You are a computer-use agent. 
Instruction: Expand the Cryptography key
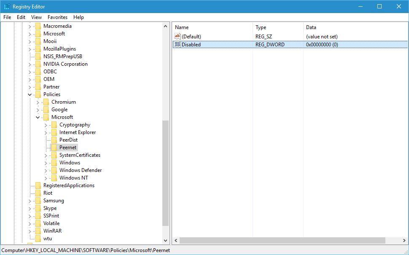click(x=46, y=125)
